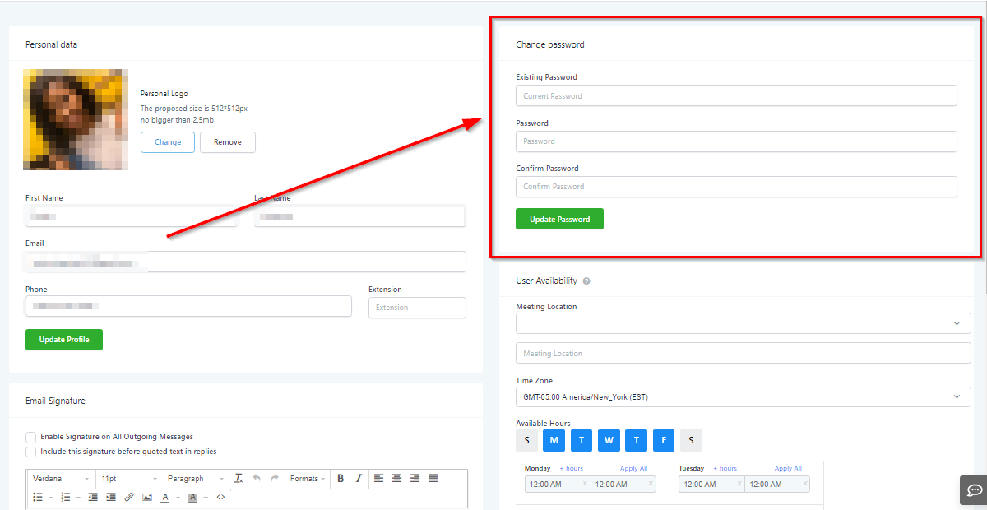Click the Existing Password field
This screenshot has height=510, width=987.
736,96
